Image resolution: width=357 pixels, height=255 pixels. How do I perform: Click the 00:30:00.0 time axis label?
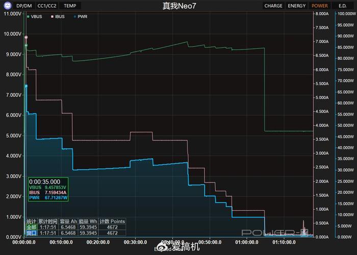click(135, 242)
